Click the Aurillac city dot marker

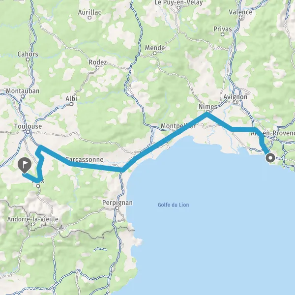coord(90,18)
